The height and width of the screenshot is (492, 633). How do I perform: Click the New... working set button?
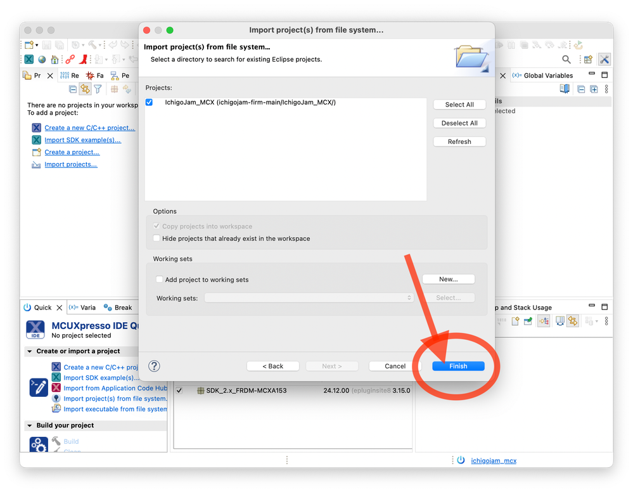tap(449, 279)
